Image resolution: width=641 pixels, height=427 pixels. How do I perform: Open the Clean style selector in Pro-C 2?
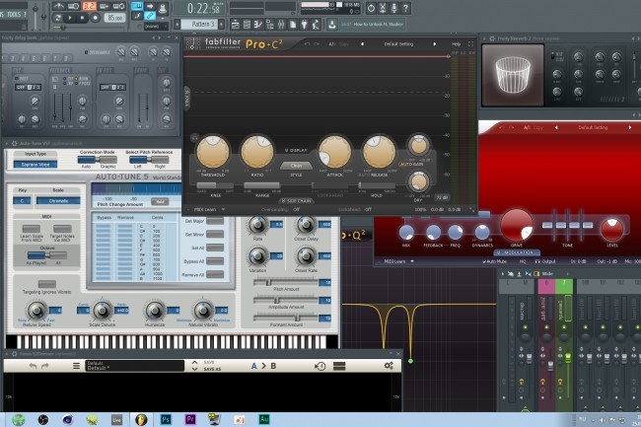pos(296,166)
